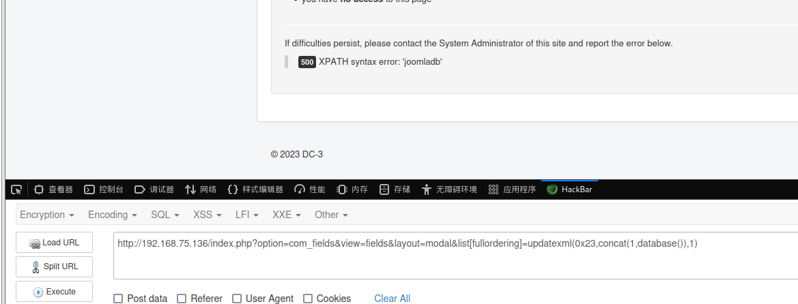
Task: Expand the XXE dropdown menu
Action: [287, 215]
